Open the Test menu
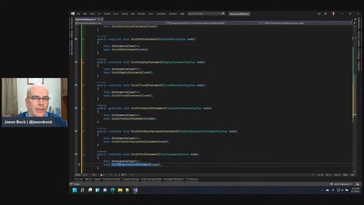364x205 pixels. [133, 14]
